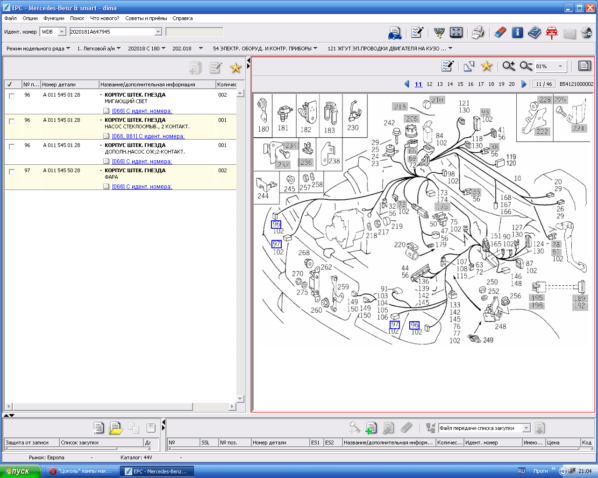Open the blue information icon
The image size is (598, 478).
point(517,33)
